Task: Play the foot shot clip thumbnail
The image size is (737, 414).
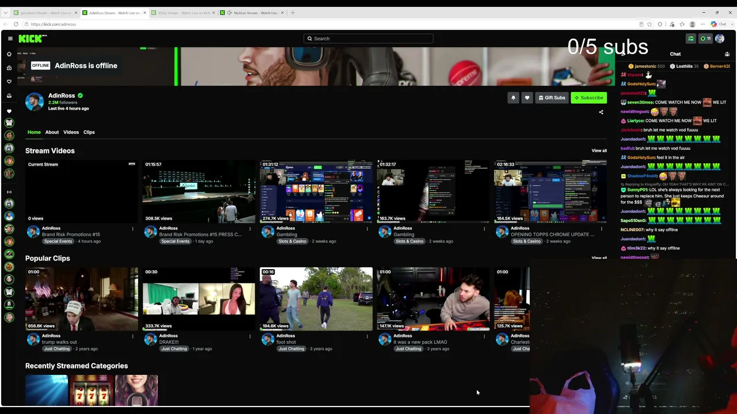Action: pos(316,299)
